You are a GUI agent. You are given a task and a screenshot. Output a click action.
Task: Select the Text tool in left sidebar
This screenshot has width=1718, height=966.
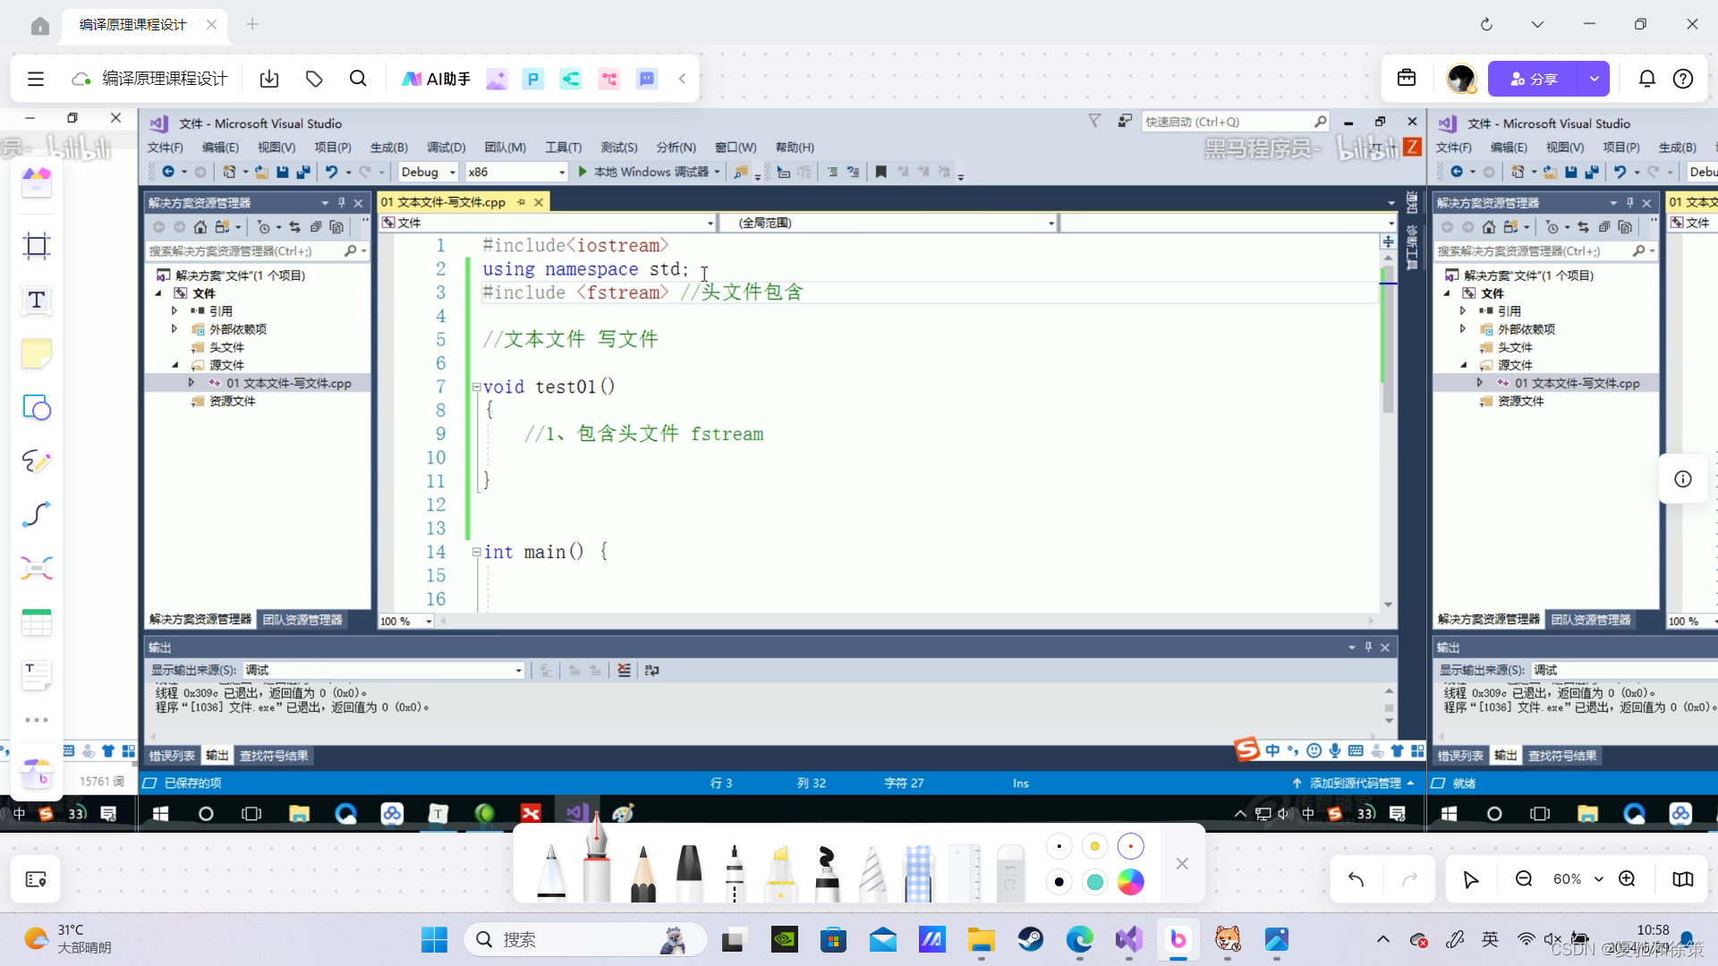tap(37, 301)
